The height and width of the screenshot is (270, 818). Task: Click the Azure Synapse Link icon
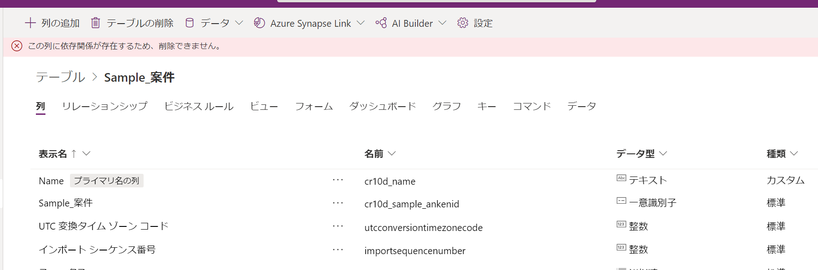[259, 23]
